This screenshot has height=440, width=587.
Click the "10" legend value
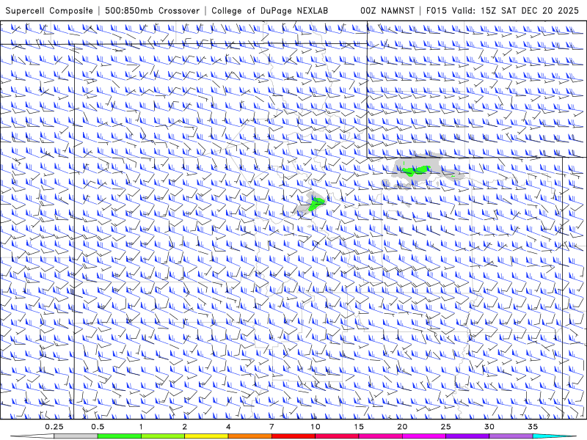316,427
